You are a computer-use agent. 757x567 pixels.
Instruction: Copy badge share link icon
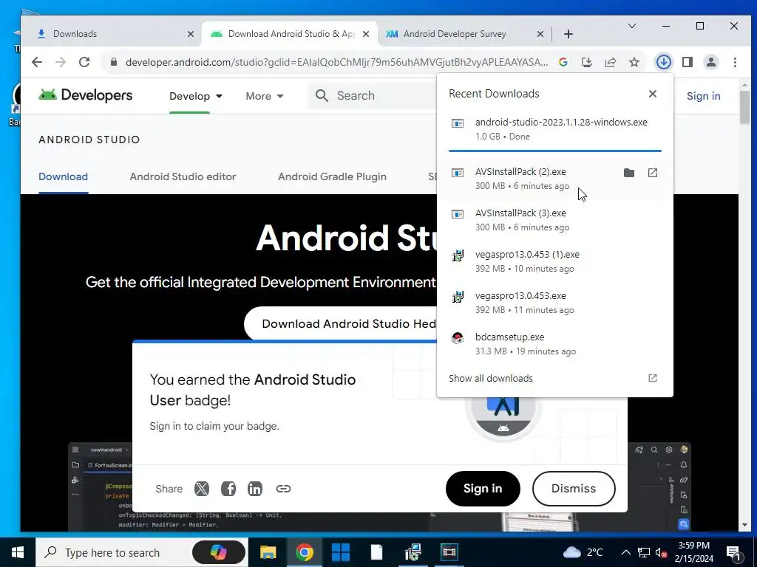click(283, 489)
